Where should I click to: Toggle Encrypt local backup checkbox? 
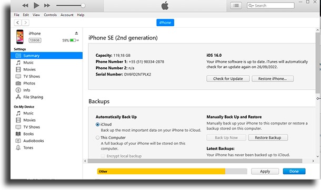(x=103, y=156)
